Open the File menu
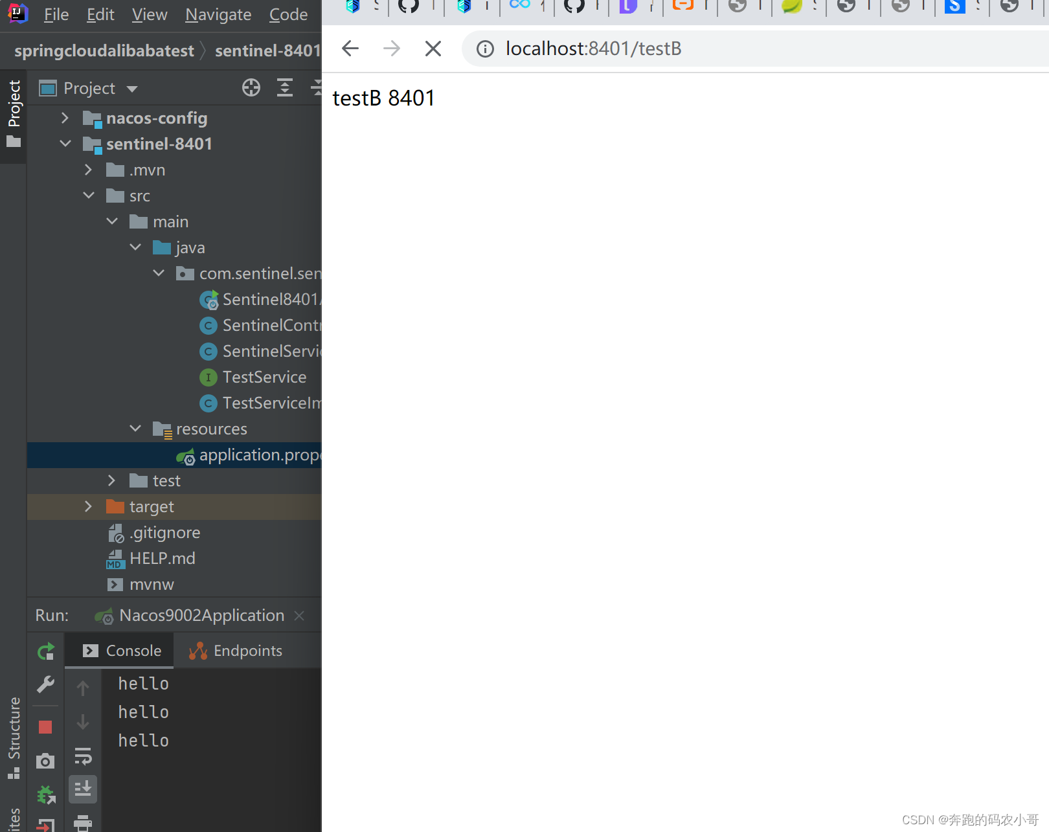 [56, 14]
